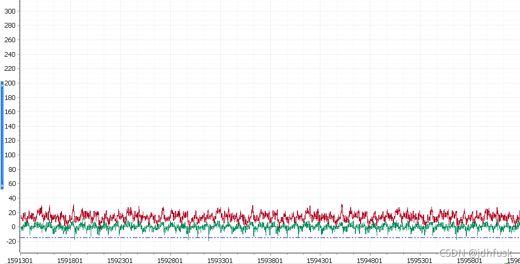The width and height of the screenshot is (520, 264).
Task: Click the bottom arrow of vertical range slider
Action: (2, 186)
